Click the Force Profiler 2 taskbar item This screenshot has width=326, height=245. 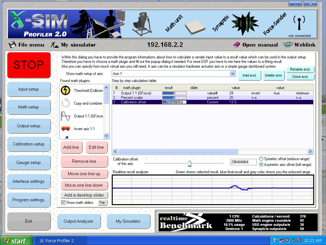point(61,241)
